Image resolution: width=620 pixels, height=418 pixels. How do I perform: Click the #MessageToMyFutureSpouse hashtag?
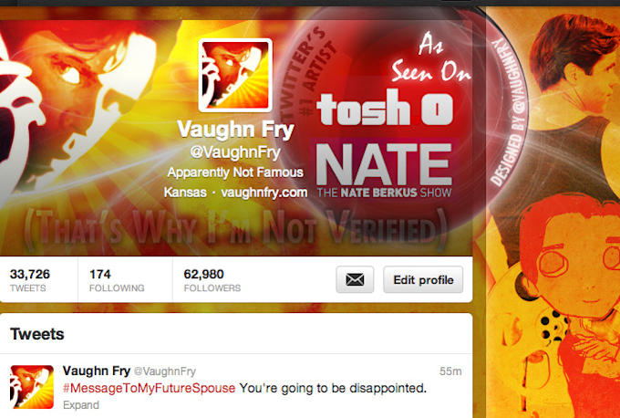coord(149,388)
